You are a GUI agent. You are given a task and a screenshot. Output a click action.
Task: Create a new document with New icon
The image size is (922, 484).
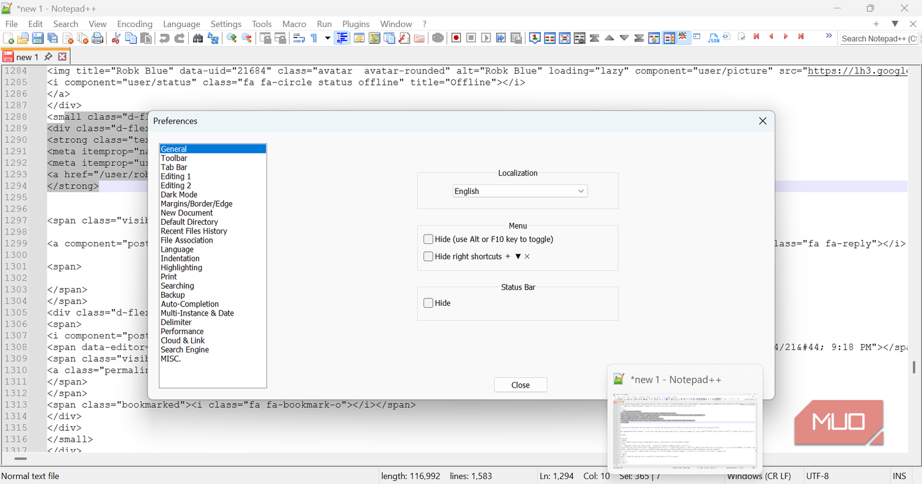(x=9, y=38)
